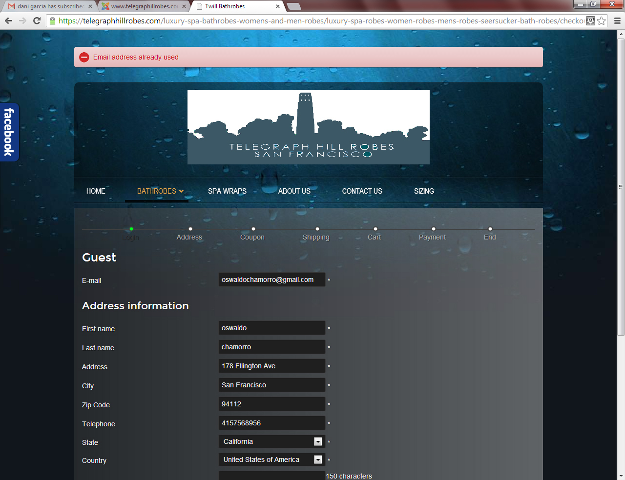Viewport: 625px width, 480px height.
Task: Open ABOUT US menu item
Action: click(x=294, y=191)
